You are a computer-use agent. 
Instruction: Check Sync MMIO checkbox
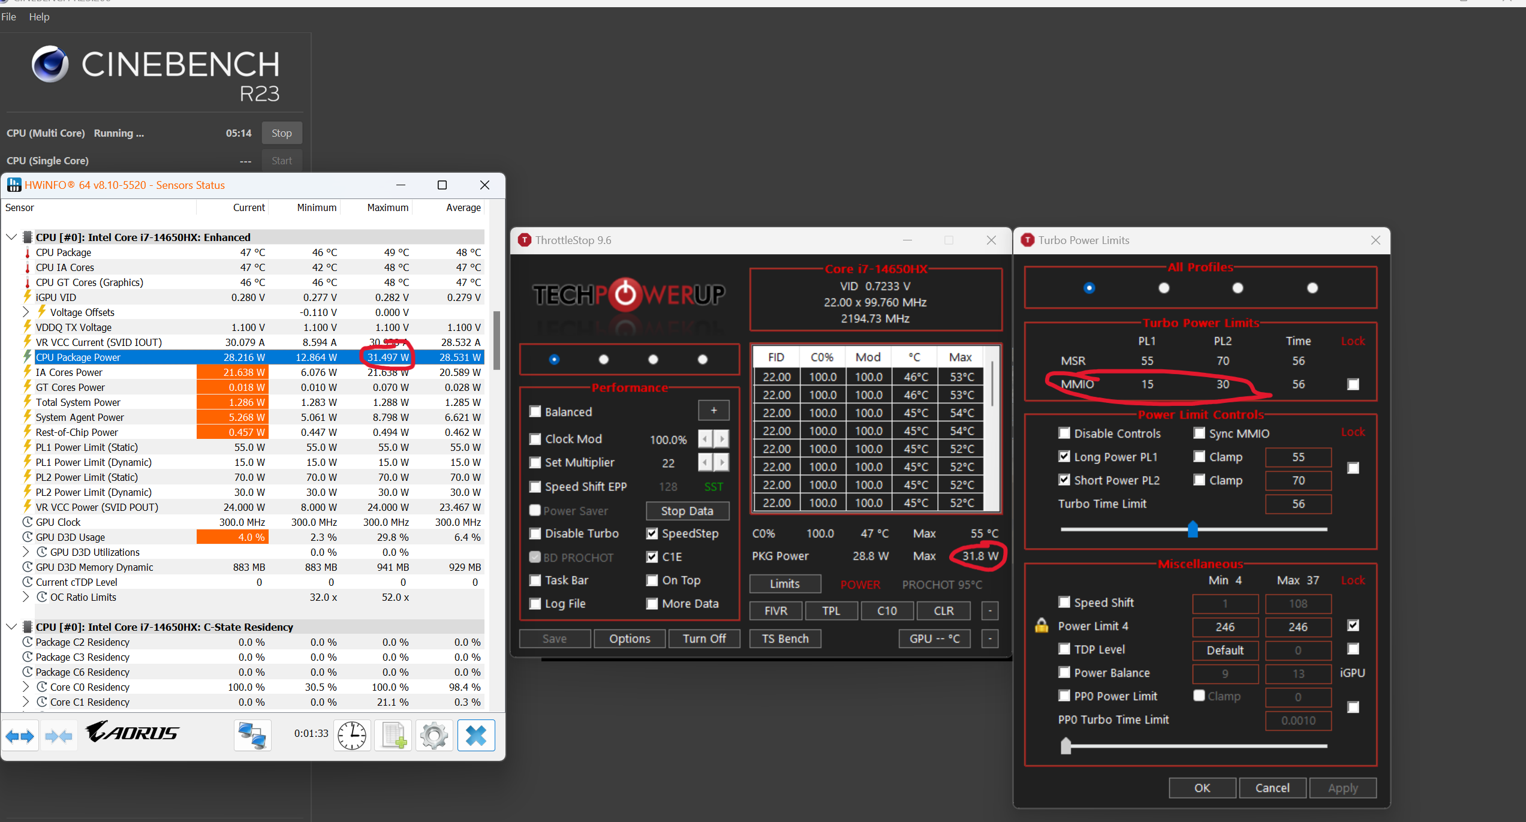pyautogui.click(x=1199, y=433)
